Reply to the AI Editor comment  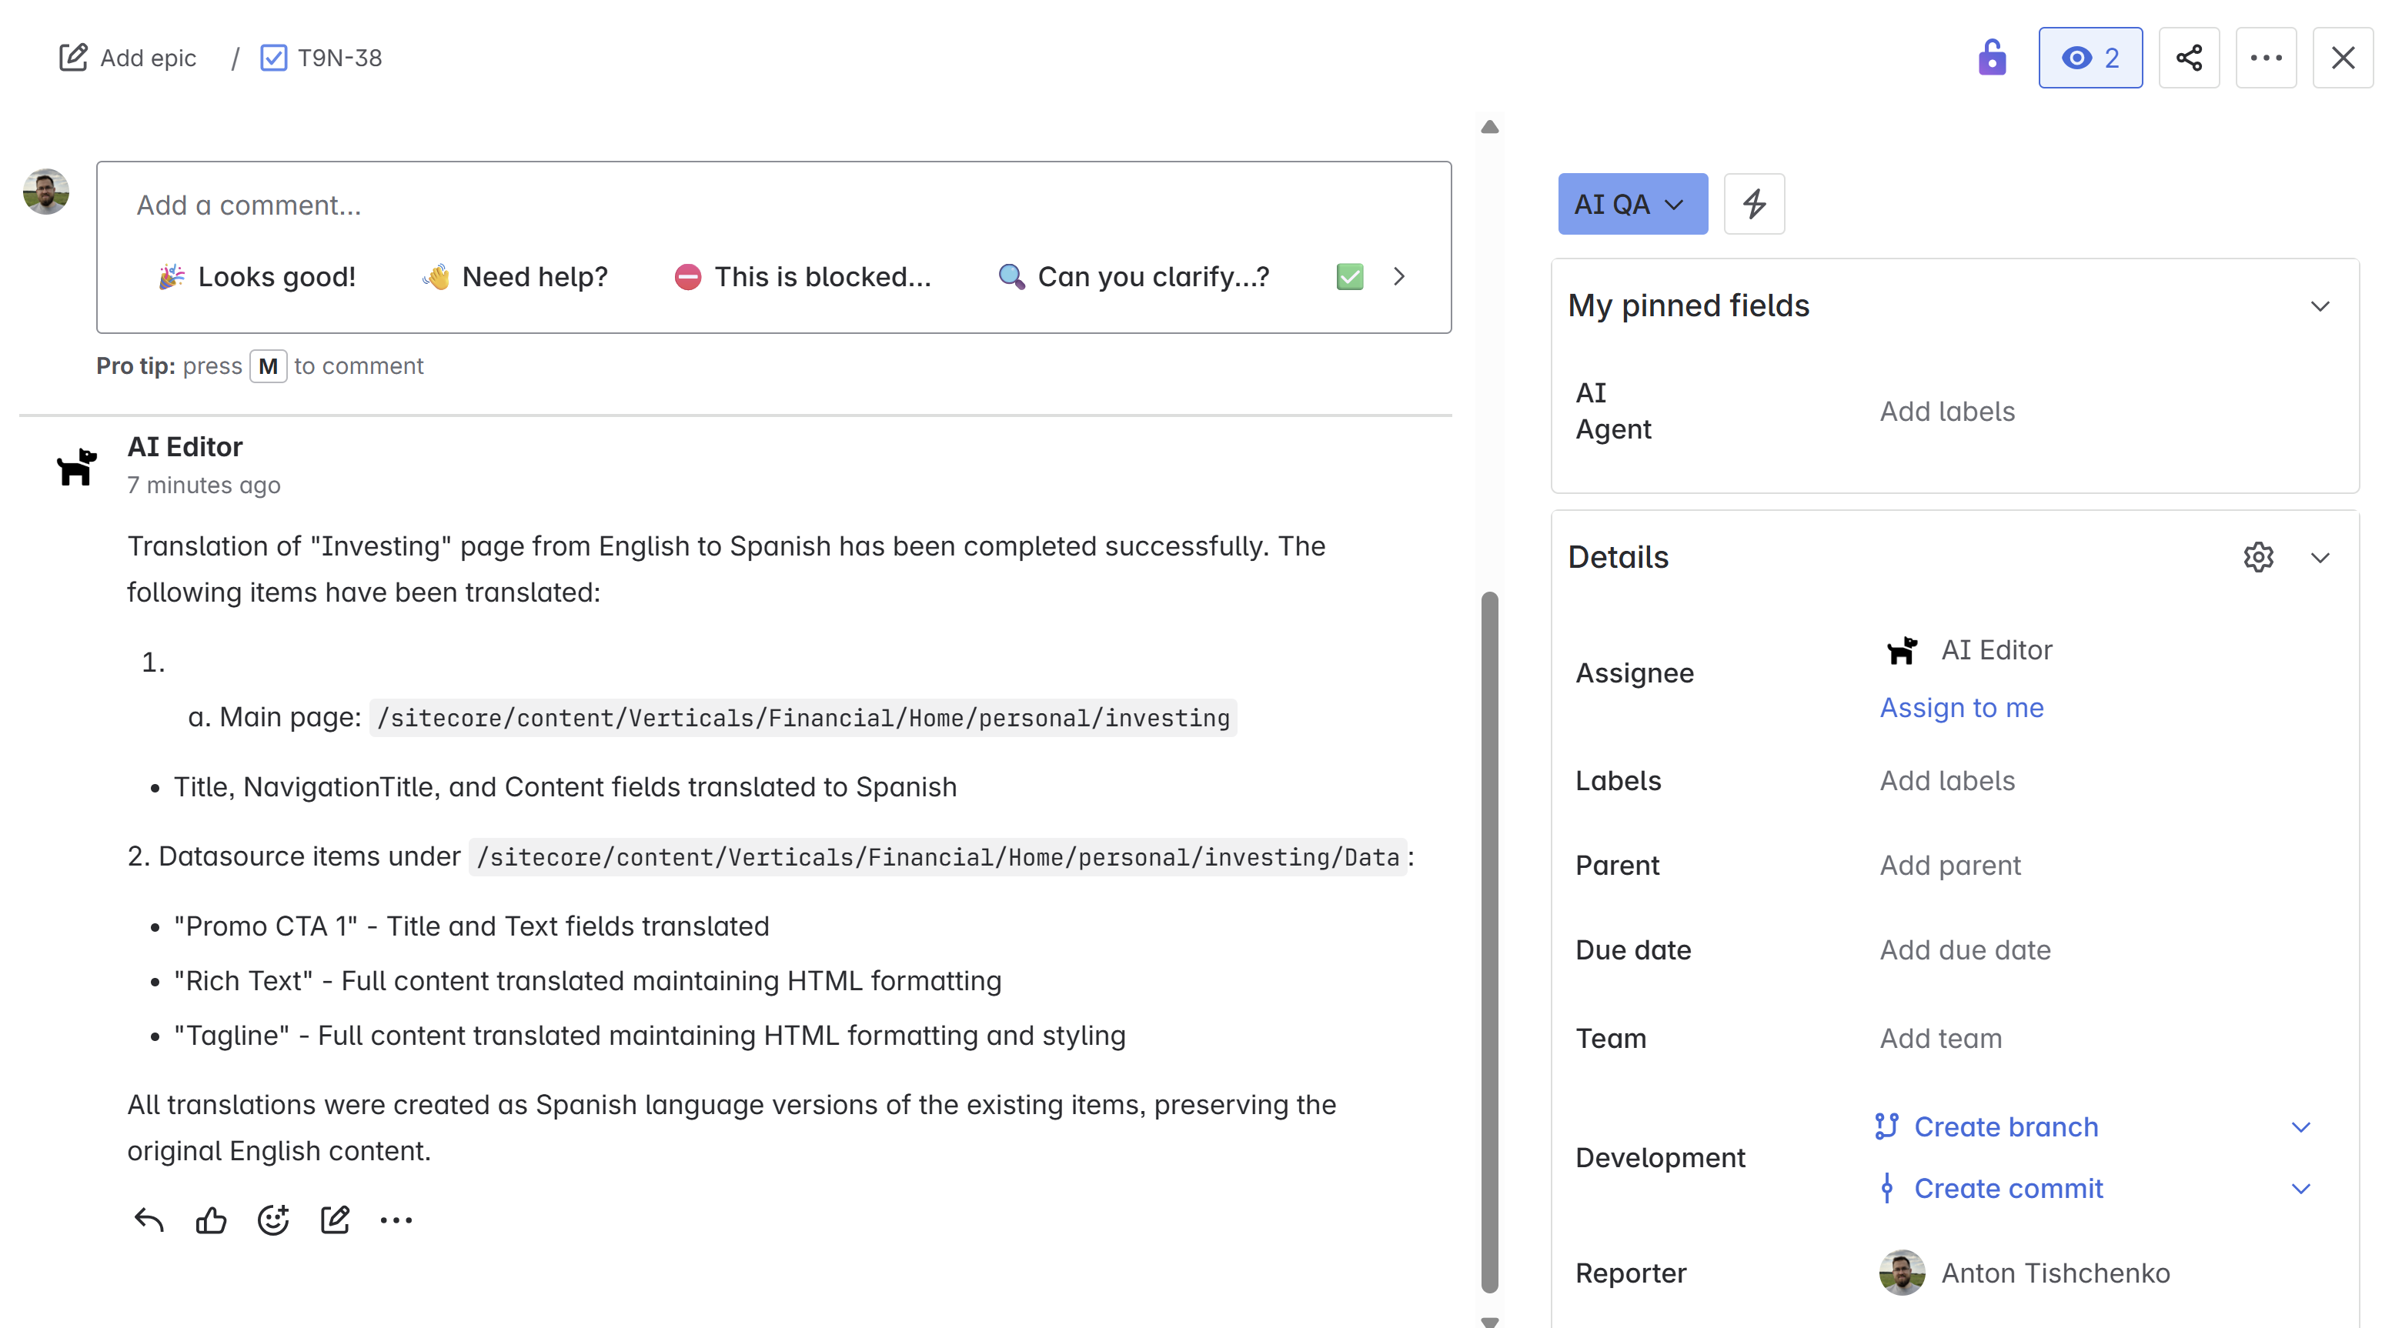[149, 1220]
